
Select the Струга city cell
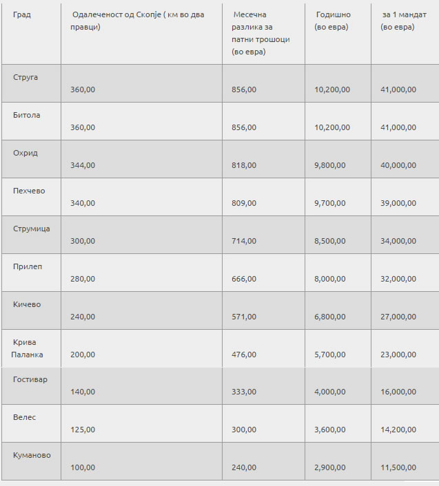tap(25, 77)
